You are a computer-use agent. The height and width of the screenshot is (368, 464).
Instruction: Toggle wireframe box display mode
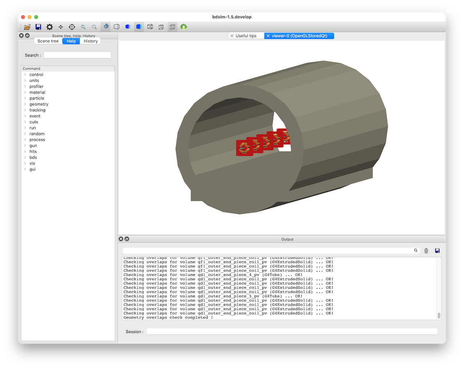coord(150,27)
